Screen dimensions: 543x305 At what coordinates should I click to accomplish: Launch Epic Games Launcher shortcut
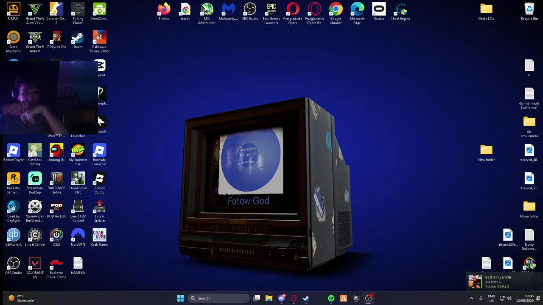coord(271,14)
